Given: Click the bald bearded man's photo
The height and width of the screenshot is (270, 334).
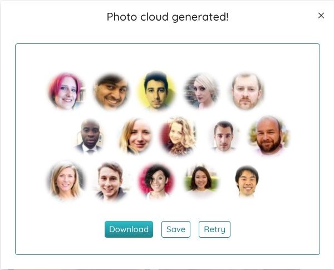Looking at the screenshot, I should 269,135.
